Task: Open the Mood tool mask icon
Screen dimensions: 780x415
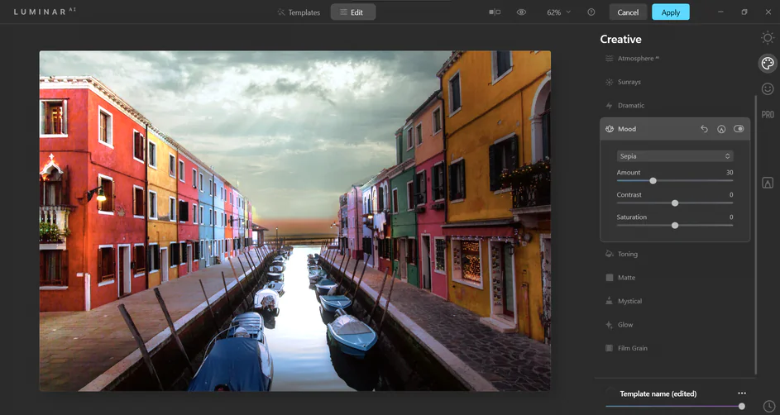Action: click(x=721, y=129)
